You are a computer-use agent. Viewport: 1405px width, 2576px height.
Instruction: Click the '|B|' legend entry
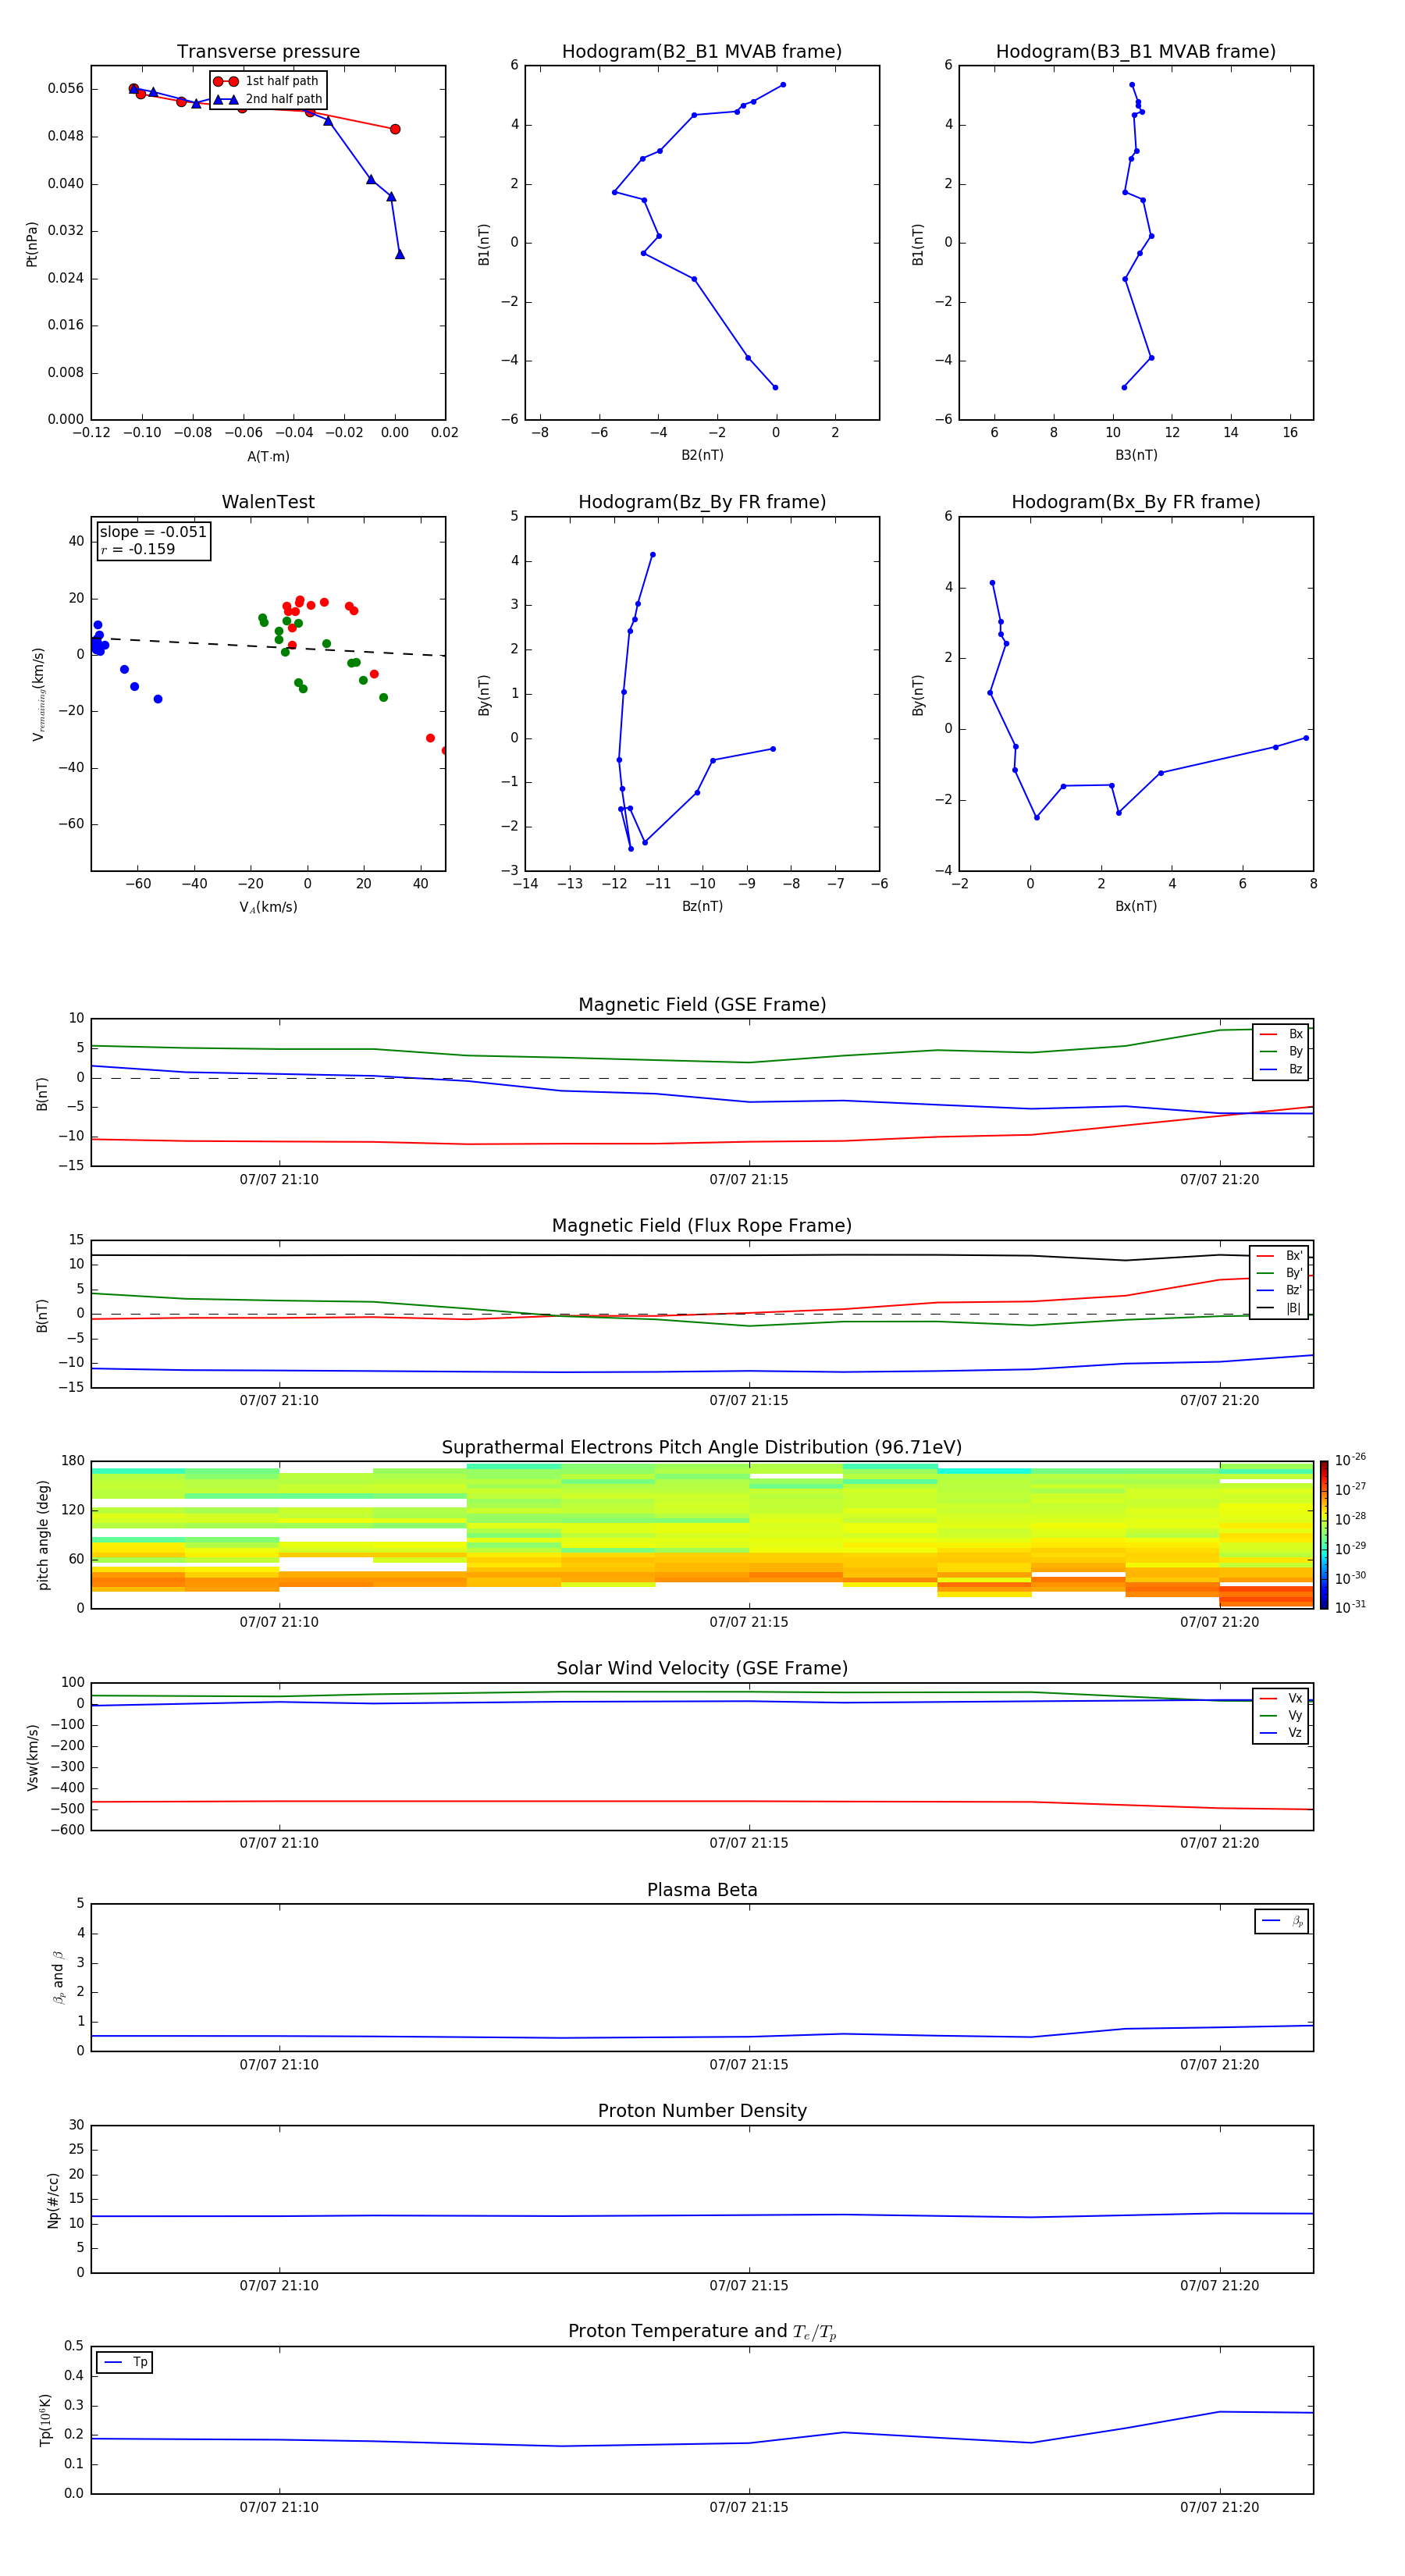pyautogui.click(x=1279, y=1308)
